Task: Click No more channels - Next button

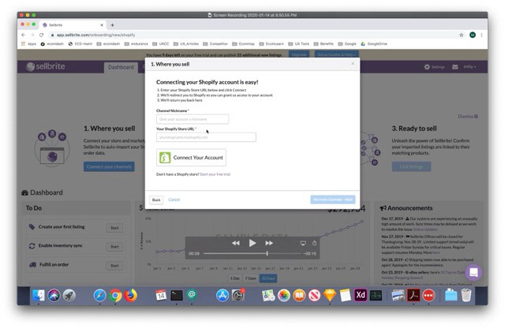Action: click(x=333, y=199)
